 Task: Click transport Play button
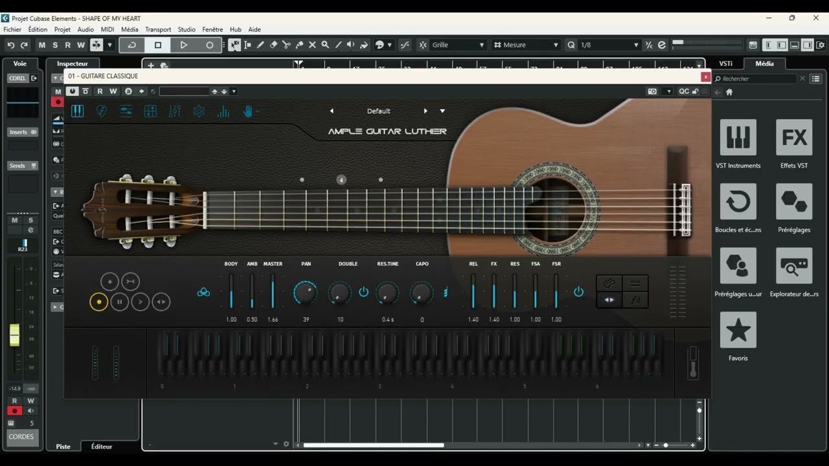183,45
